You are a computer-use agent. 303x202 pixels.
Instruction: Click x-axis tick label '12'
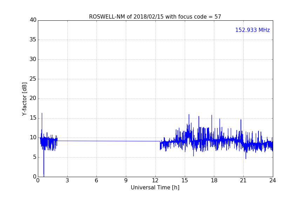point(155,181)
